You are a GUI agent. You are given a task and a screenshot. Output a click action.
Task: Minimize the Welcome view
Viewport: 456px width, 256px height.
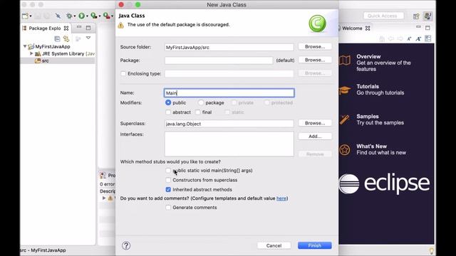point(418,27)
